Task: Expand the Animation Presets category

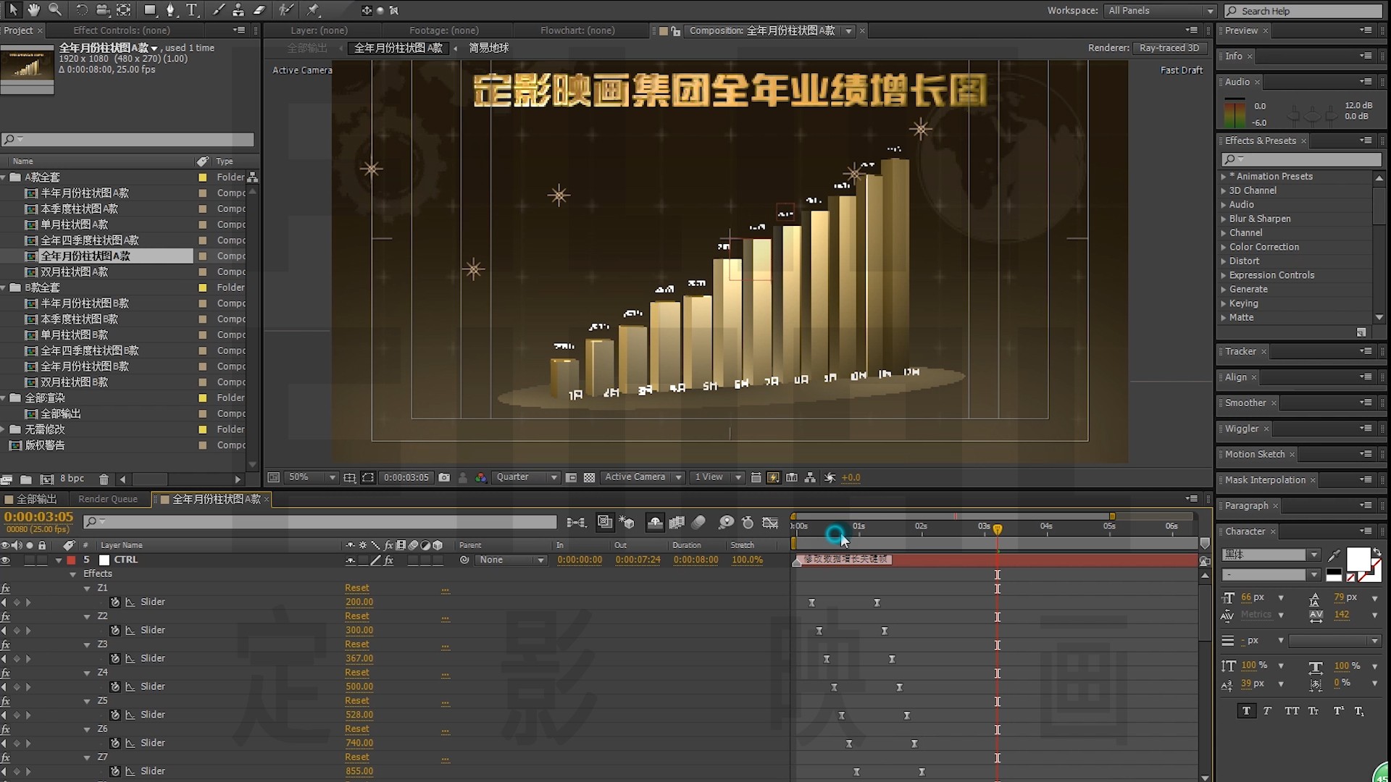Action: tap(1224, 177)
